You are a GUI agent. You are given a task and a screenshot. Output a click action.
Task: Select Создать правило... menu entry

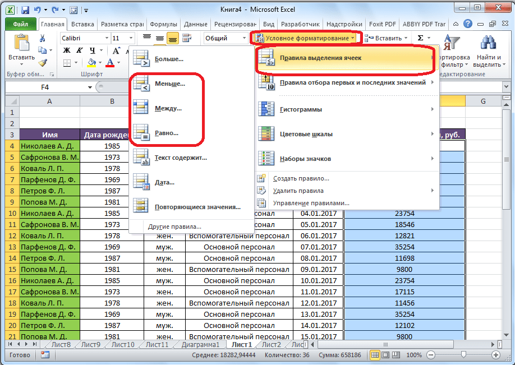point(301,178)
